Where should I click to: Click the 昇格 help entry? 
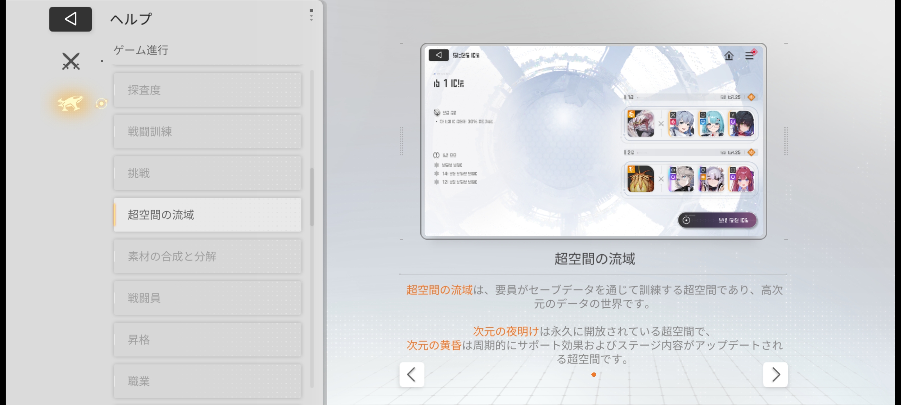click(x=207, y=340)
